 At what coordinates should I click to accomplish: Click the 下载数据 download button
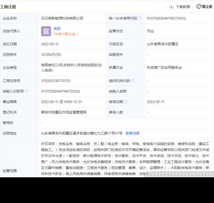180,6
